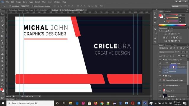The width and height of the screenshot is (189, 106).
Task: Select the Paint Bucket tool
Action: 2,54
